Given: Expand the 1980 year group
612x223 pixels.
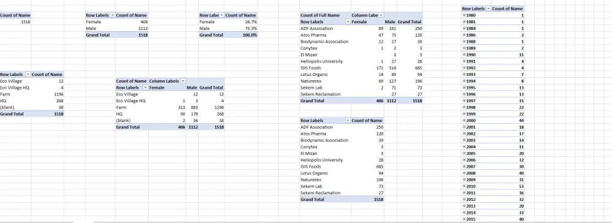Looking at the screenshot, I should pos(465,15).
